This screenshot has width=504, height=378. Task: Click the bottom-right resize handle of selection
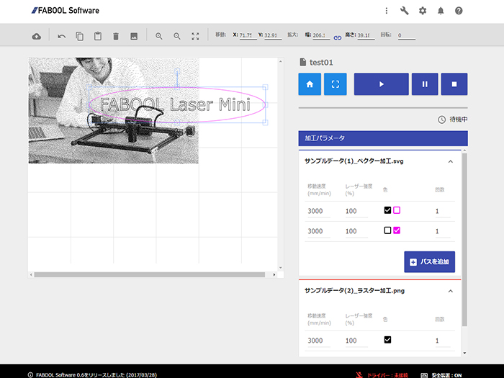click(x=265, y=122)
